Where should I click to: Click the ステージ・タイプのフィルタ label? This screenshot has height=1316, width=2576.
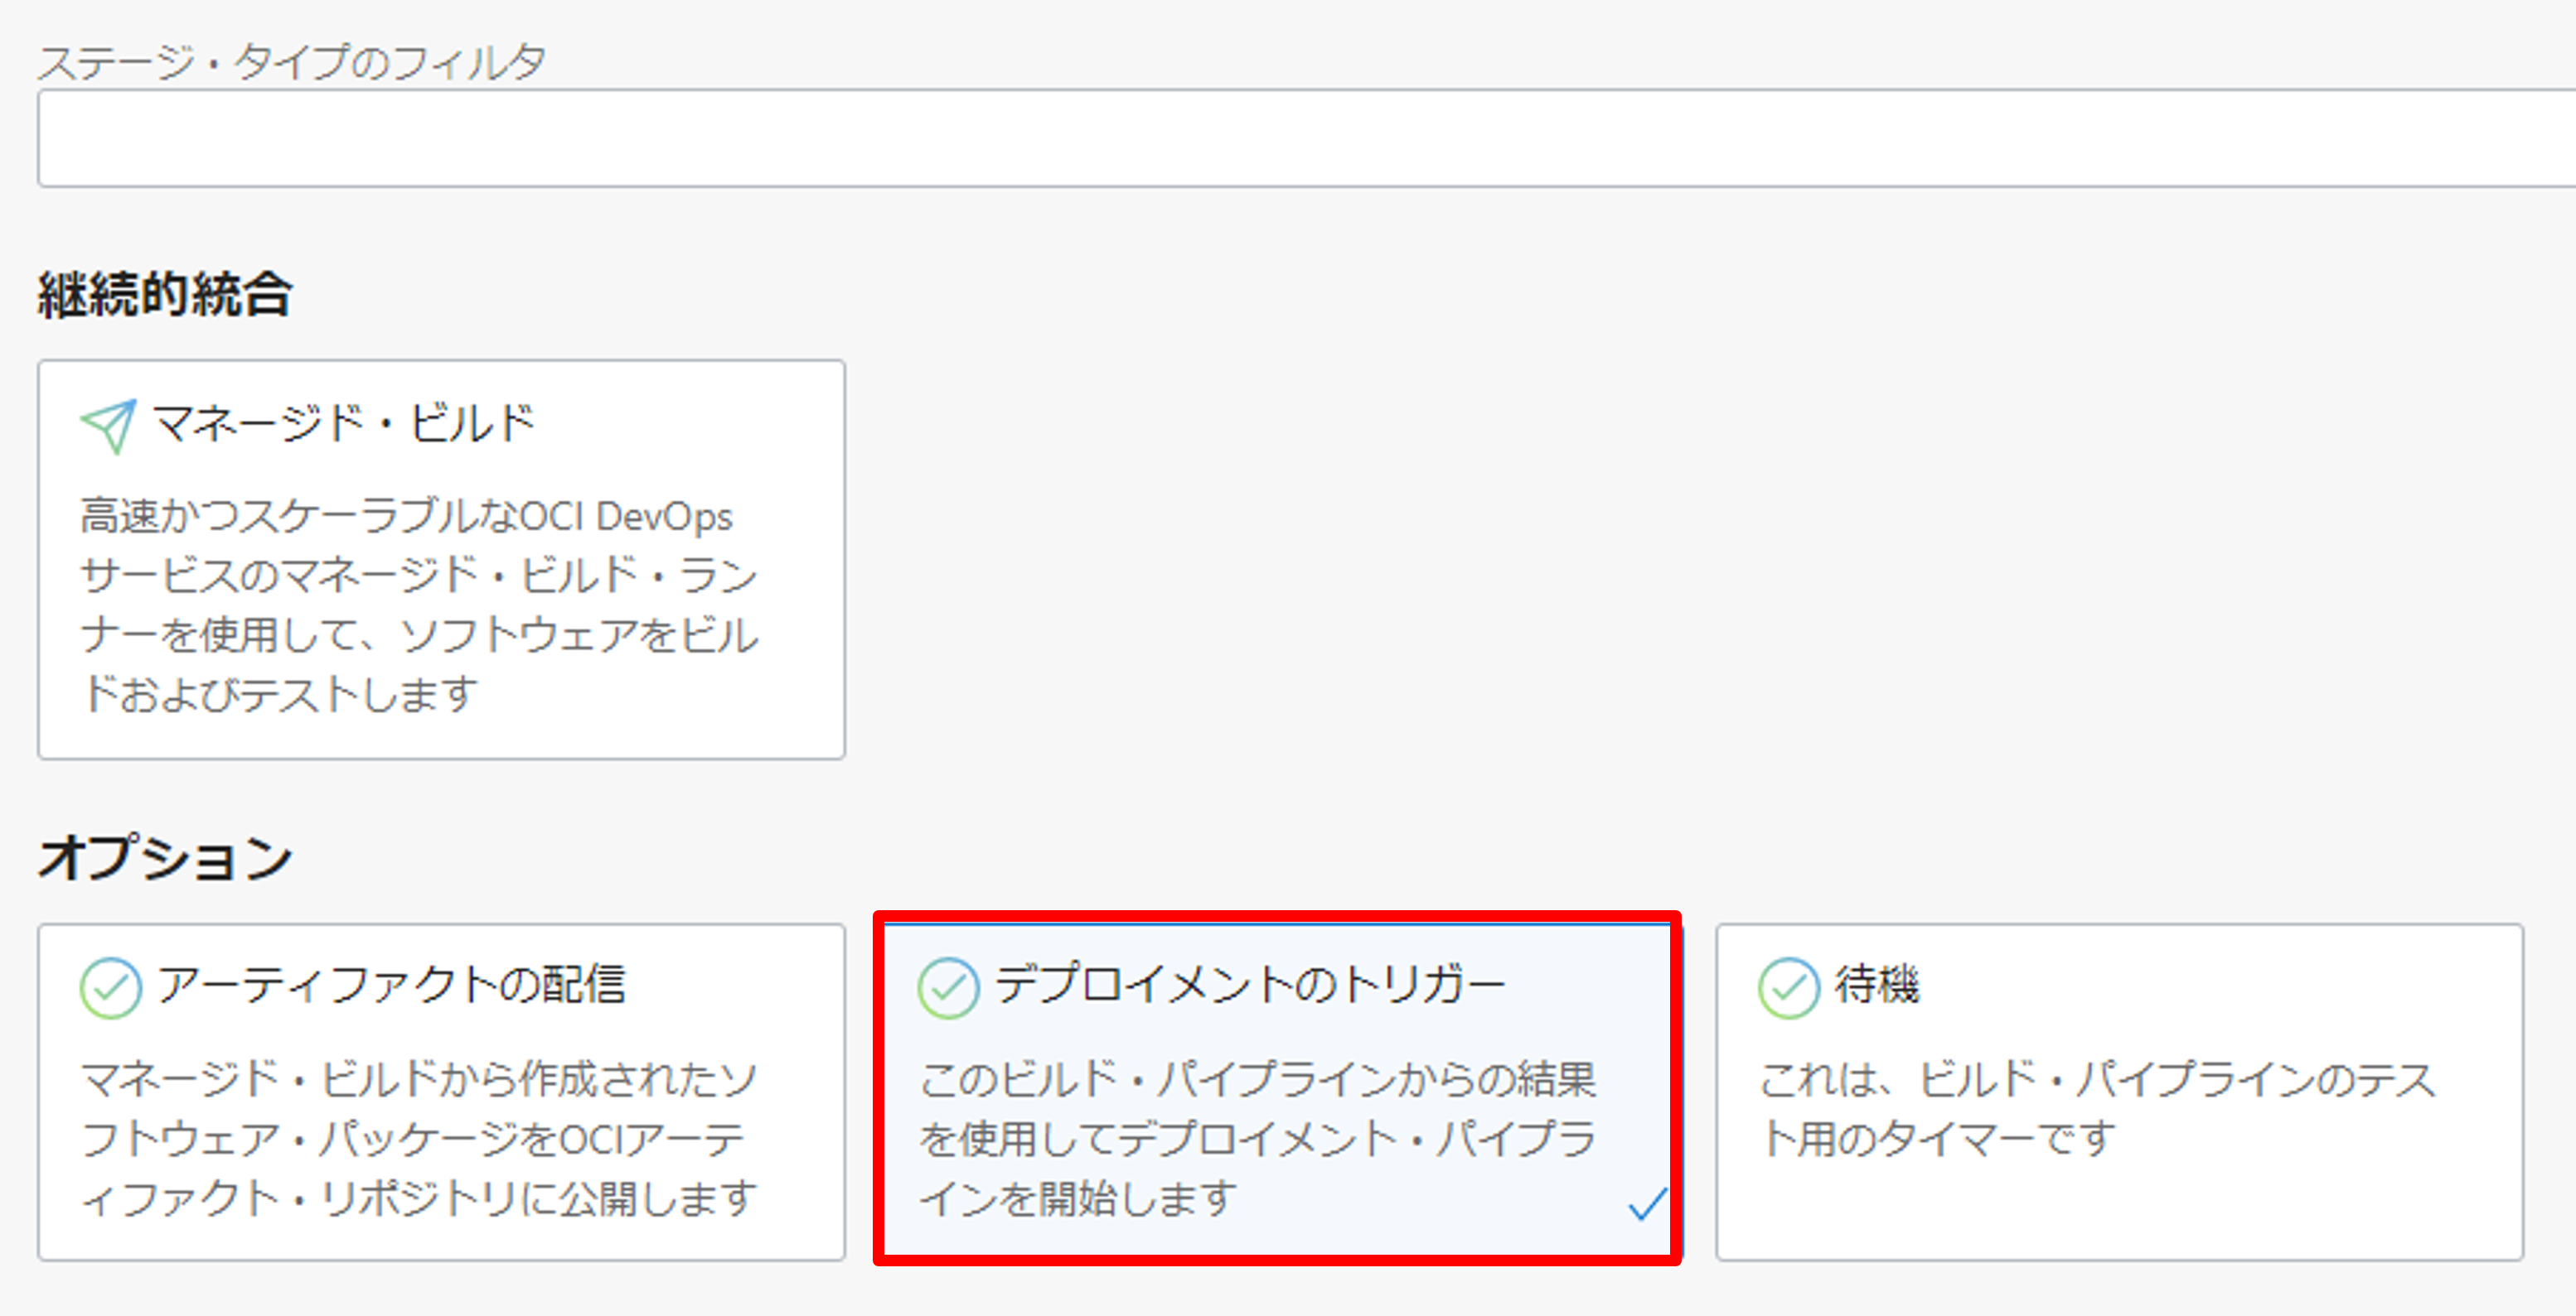[291, 62]
